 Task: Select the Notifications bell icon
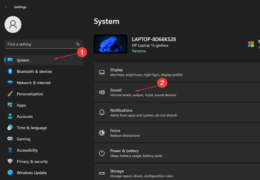tap(102, 112)
